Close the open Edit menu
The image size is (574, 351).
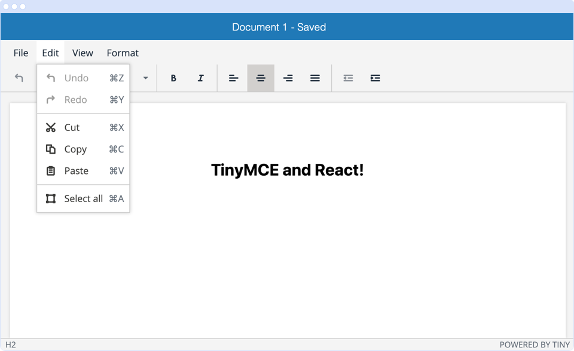pyautogui.click(x=50, y=53)
